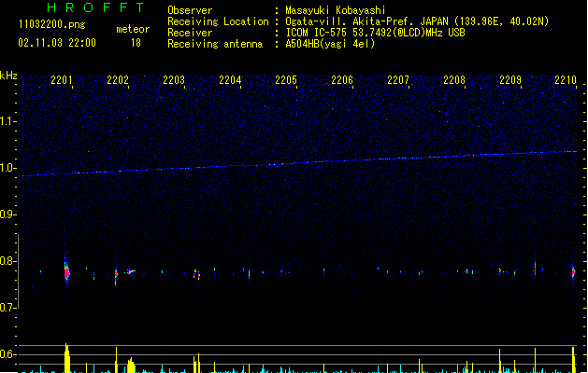The image size is (588, 373).
Task: Click the 1.0 frequency axis label
Action: 7,168
